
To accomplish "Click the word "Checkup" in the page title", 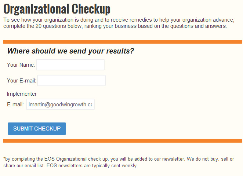I will click(91, 9).
